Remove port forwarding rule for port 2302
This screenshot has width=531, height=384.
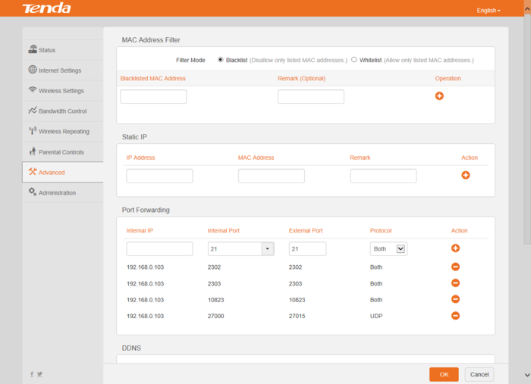(455, 267)
